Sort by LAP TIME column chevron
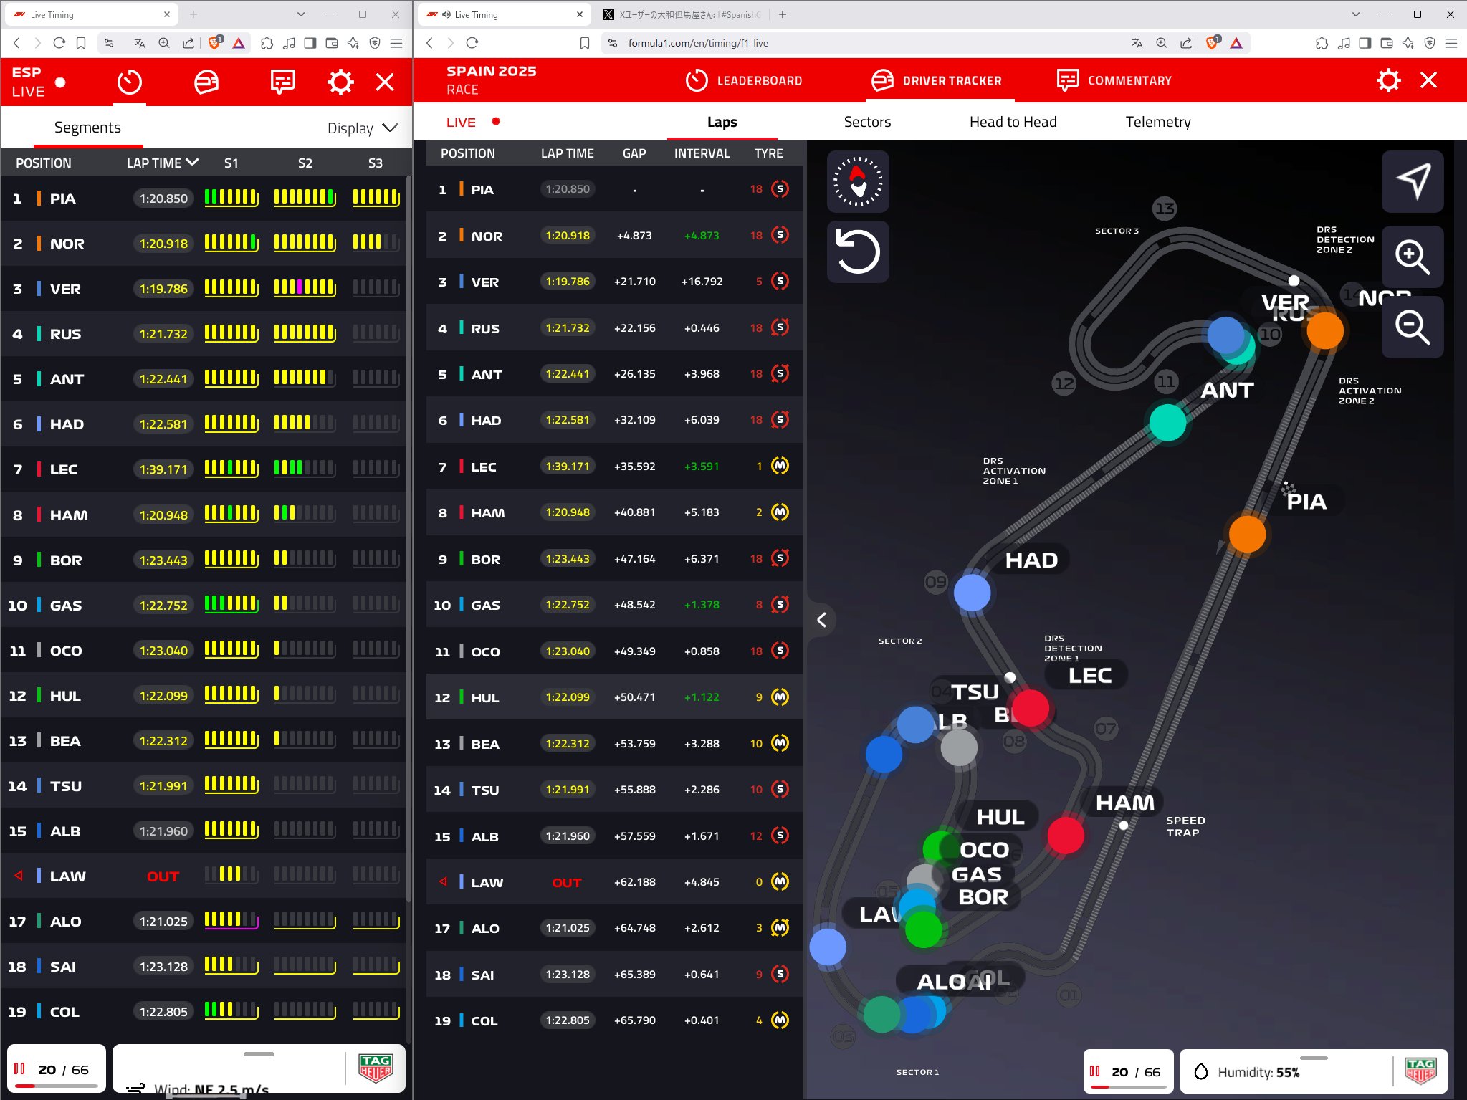Viewport: 1467px width, 1100px height. point(192,163)
